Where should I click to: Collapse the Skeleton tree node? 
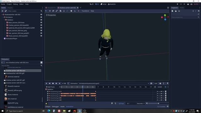tap(4, 20)
